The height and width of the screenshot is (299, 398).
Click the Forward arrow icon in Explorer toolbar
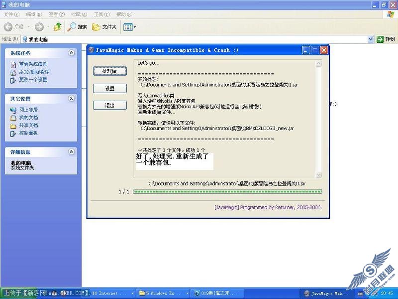coord(39,27)
